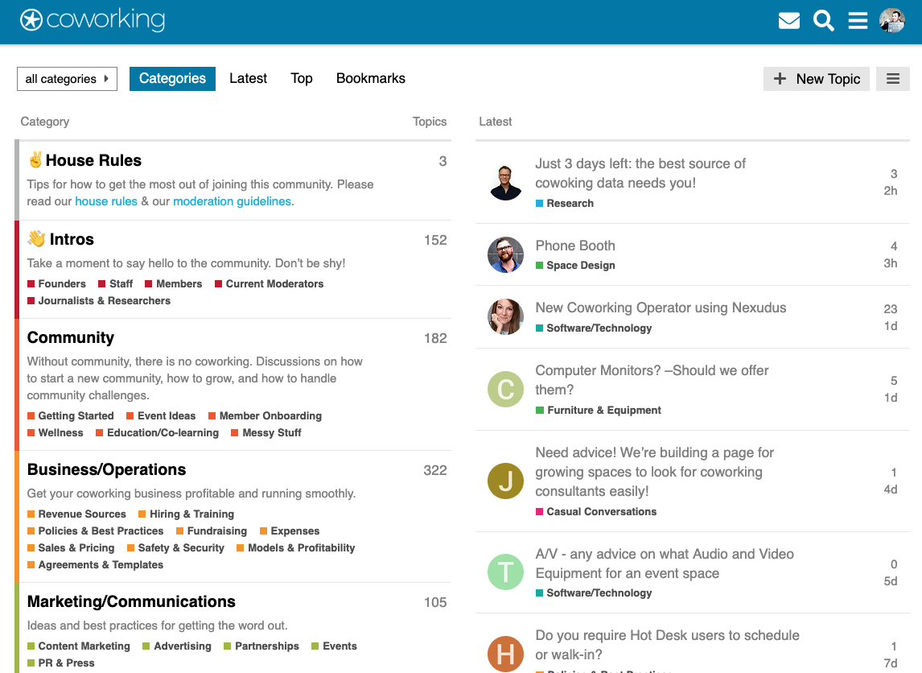Open the Phone Booth topic

coord(575,246)
